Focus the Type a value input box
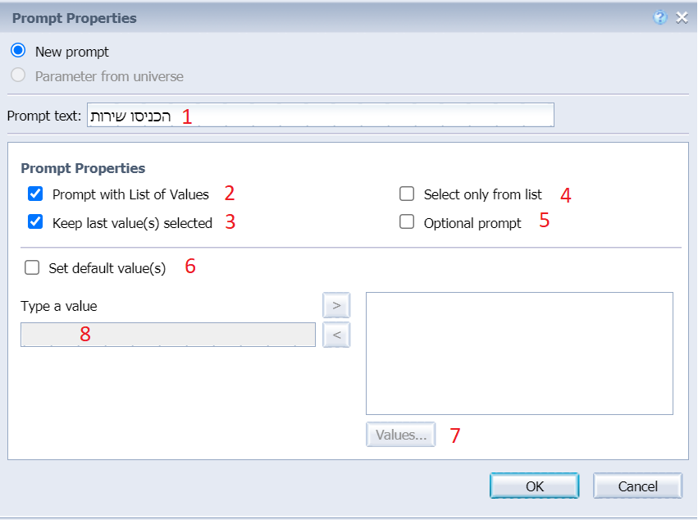The image size is (698, 520). [167, 334]
